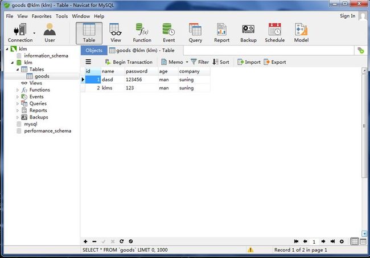Select the goods table in tree

coord(42,76)
